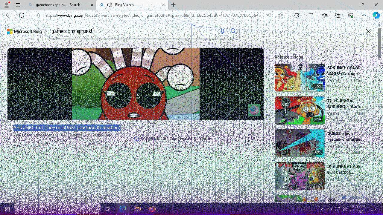
Task: Open the Favorites list
Action: click(324, 15)
